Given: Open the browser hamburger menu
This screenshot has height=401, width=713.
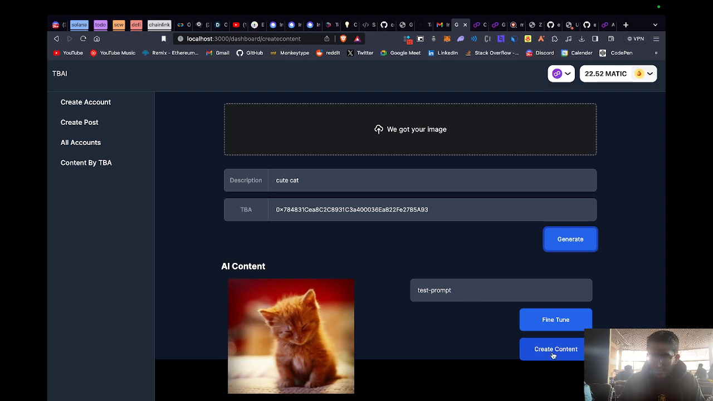Looking at the screenshot, I should 656,38.
